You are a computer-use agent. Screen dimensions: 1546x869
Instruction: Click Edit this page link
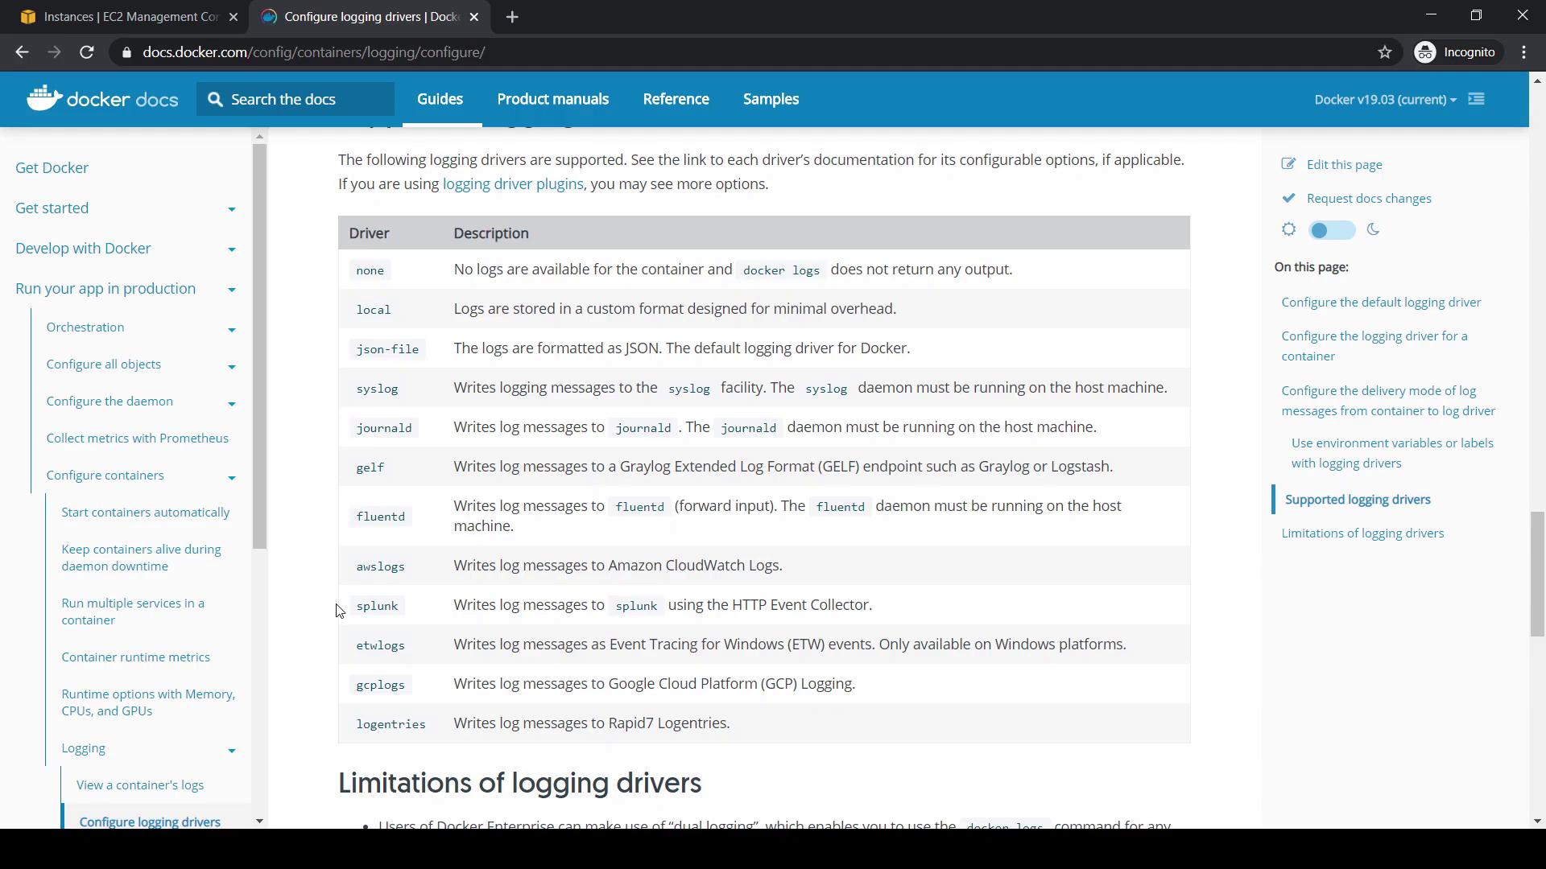[1345, 165]
